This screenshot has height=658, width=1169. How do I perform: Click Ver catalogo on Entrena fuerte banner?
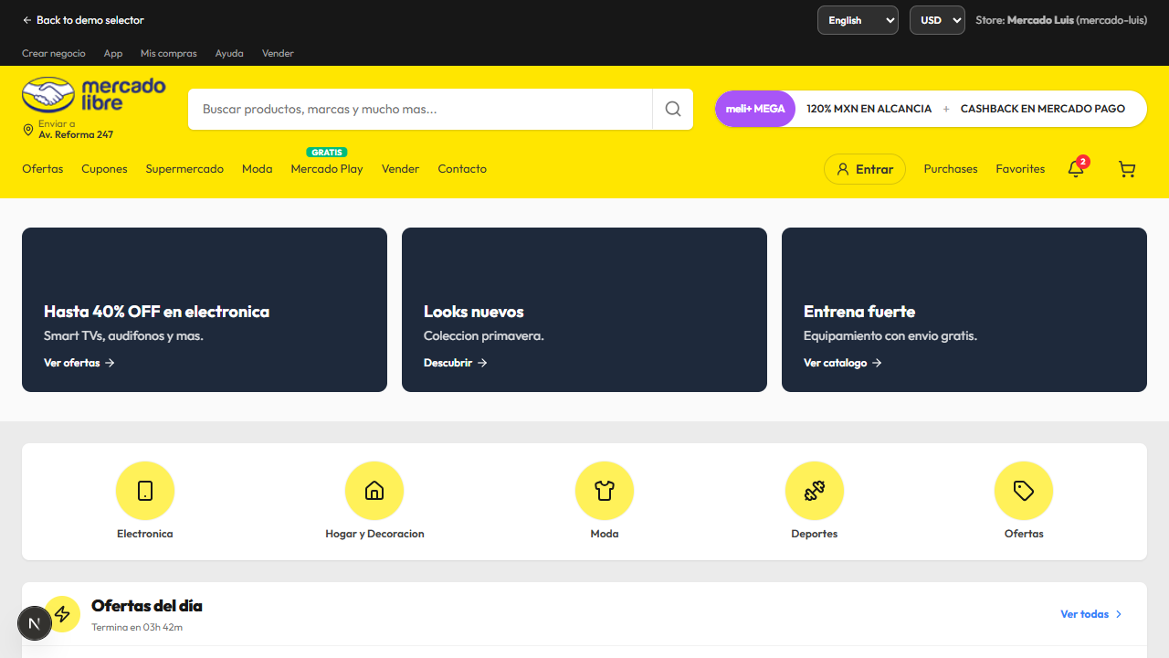(843, 363)
